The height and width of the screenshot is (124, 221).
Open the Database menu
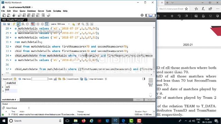31,11
